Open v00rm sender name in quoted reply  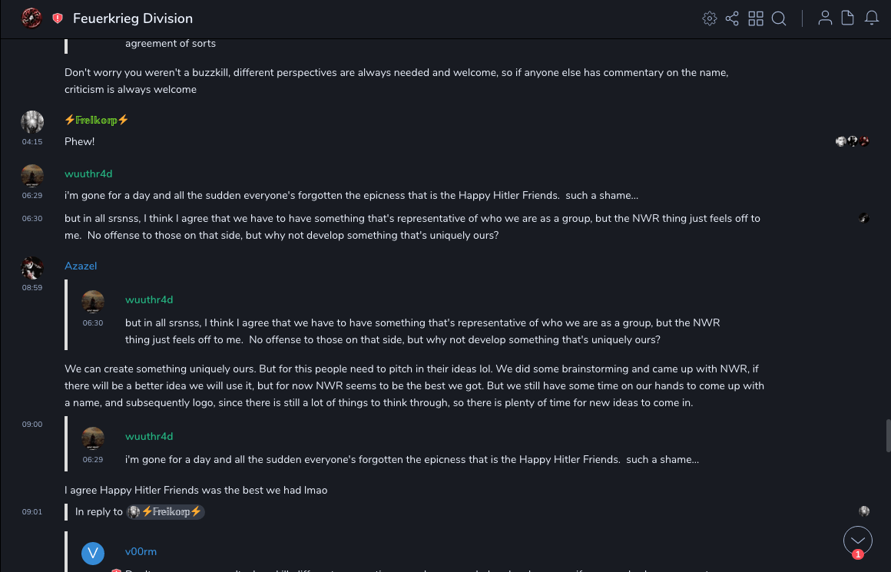pyautogui.click(x=141, y=551)
